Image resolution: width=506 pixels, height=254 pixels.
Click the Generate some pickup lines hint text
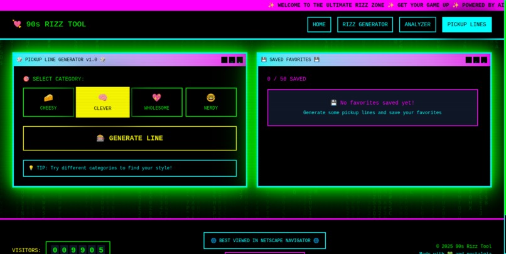point(372,112)
